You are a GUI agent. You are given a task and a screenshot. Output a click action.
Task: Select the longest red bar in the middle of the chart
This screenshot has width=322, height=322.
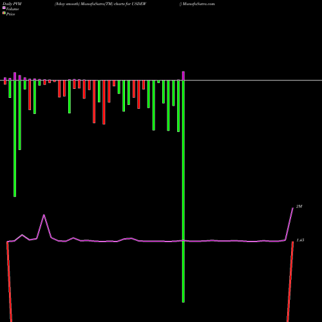click(x=104, y=102)
